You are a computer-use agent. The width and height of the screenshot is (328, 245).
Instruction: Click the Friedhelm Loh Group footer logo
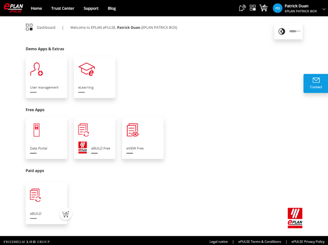click(x=27, y=242)
